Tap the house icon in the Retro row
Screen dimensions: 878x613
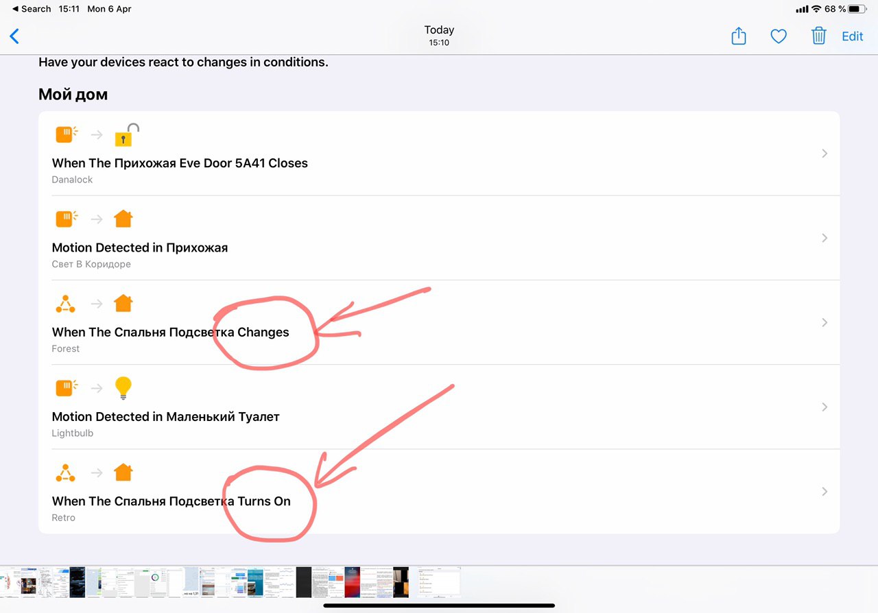(123, 472)
